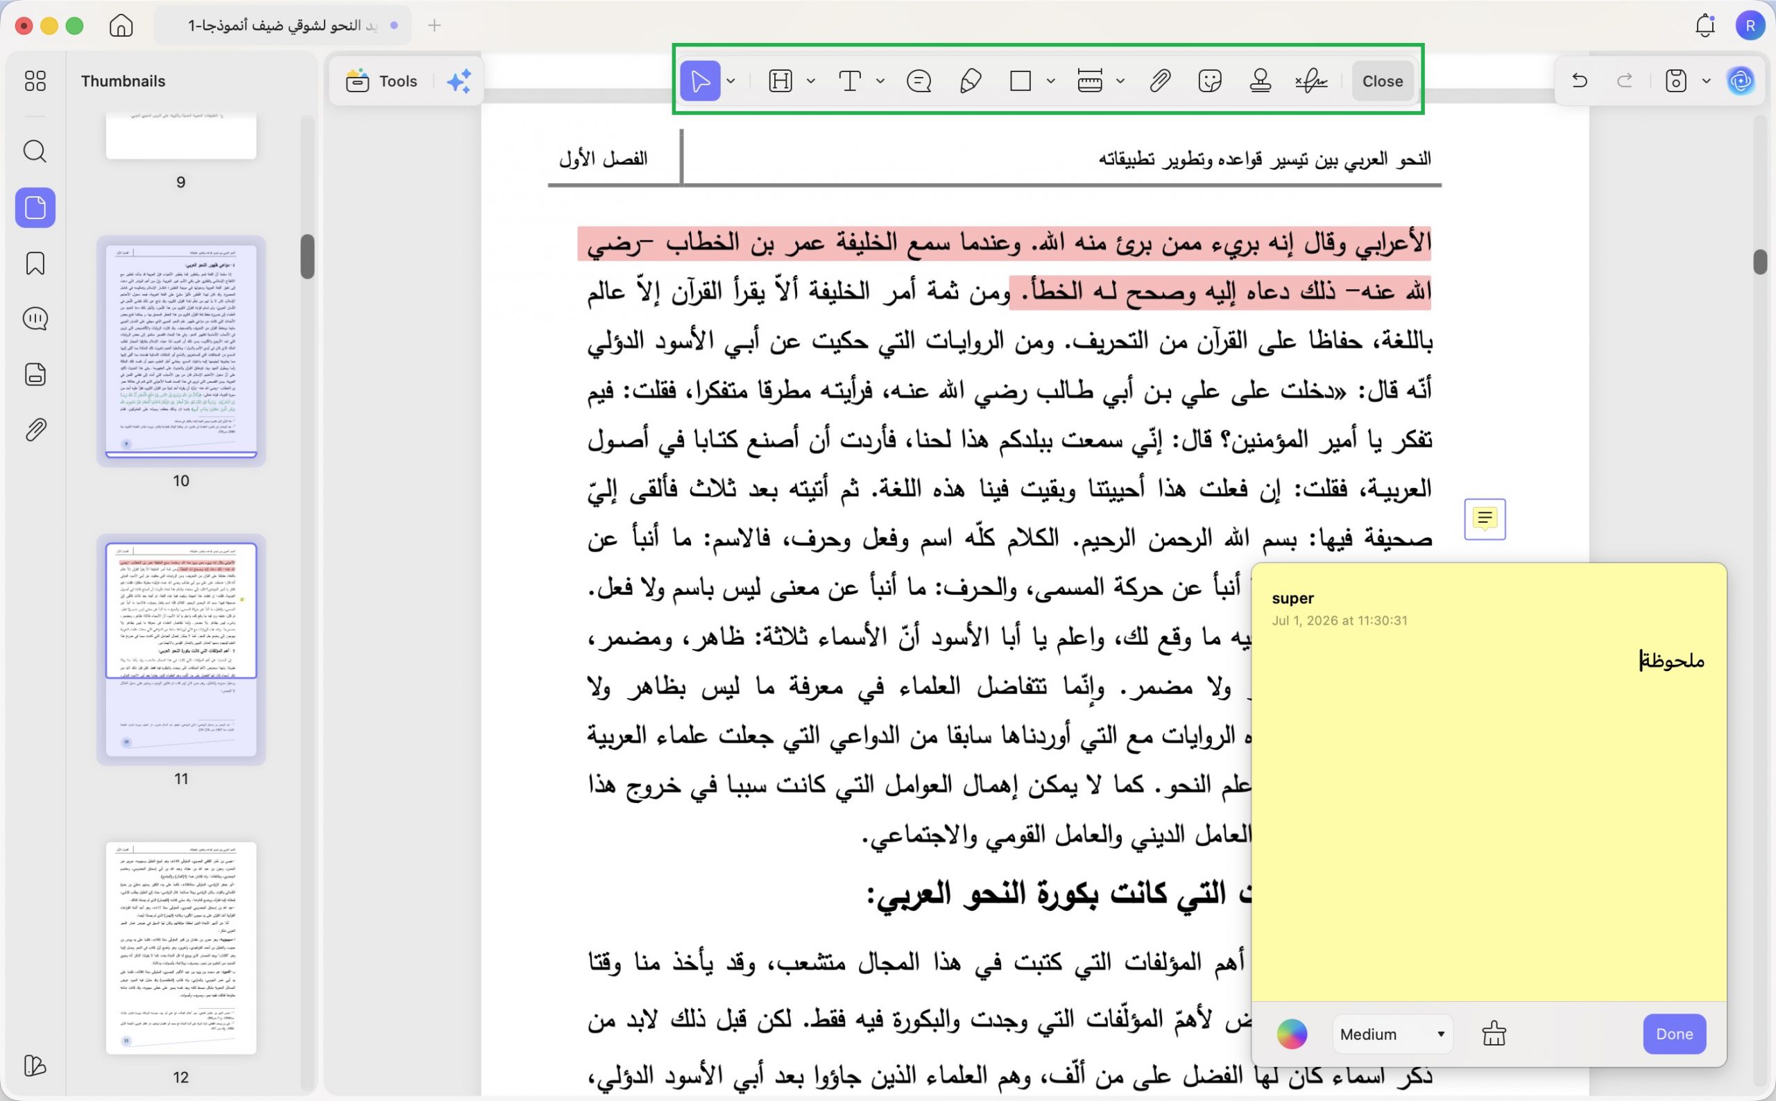Open the Medium font size dropdown
The width and height of the screenshot is (1776, 1101).
tap(1392, 1034)
